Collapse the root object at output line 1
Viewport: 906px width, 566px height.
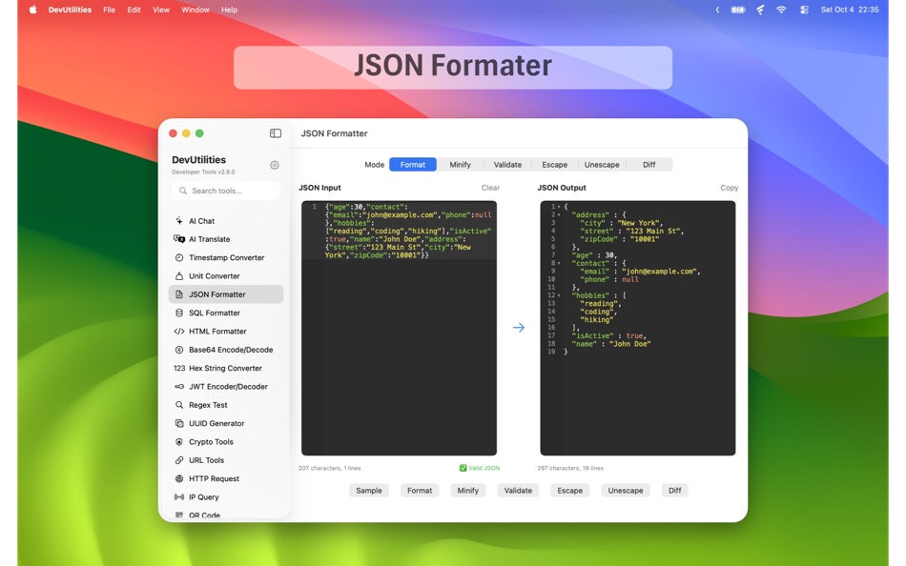click(559, 207)
